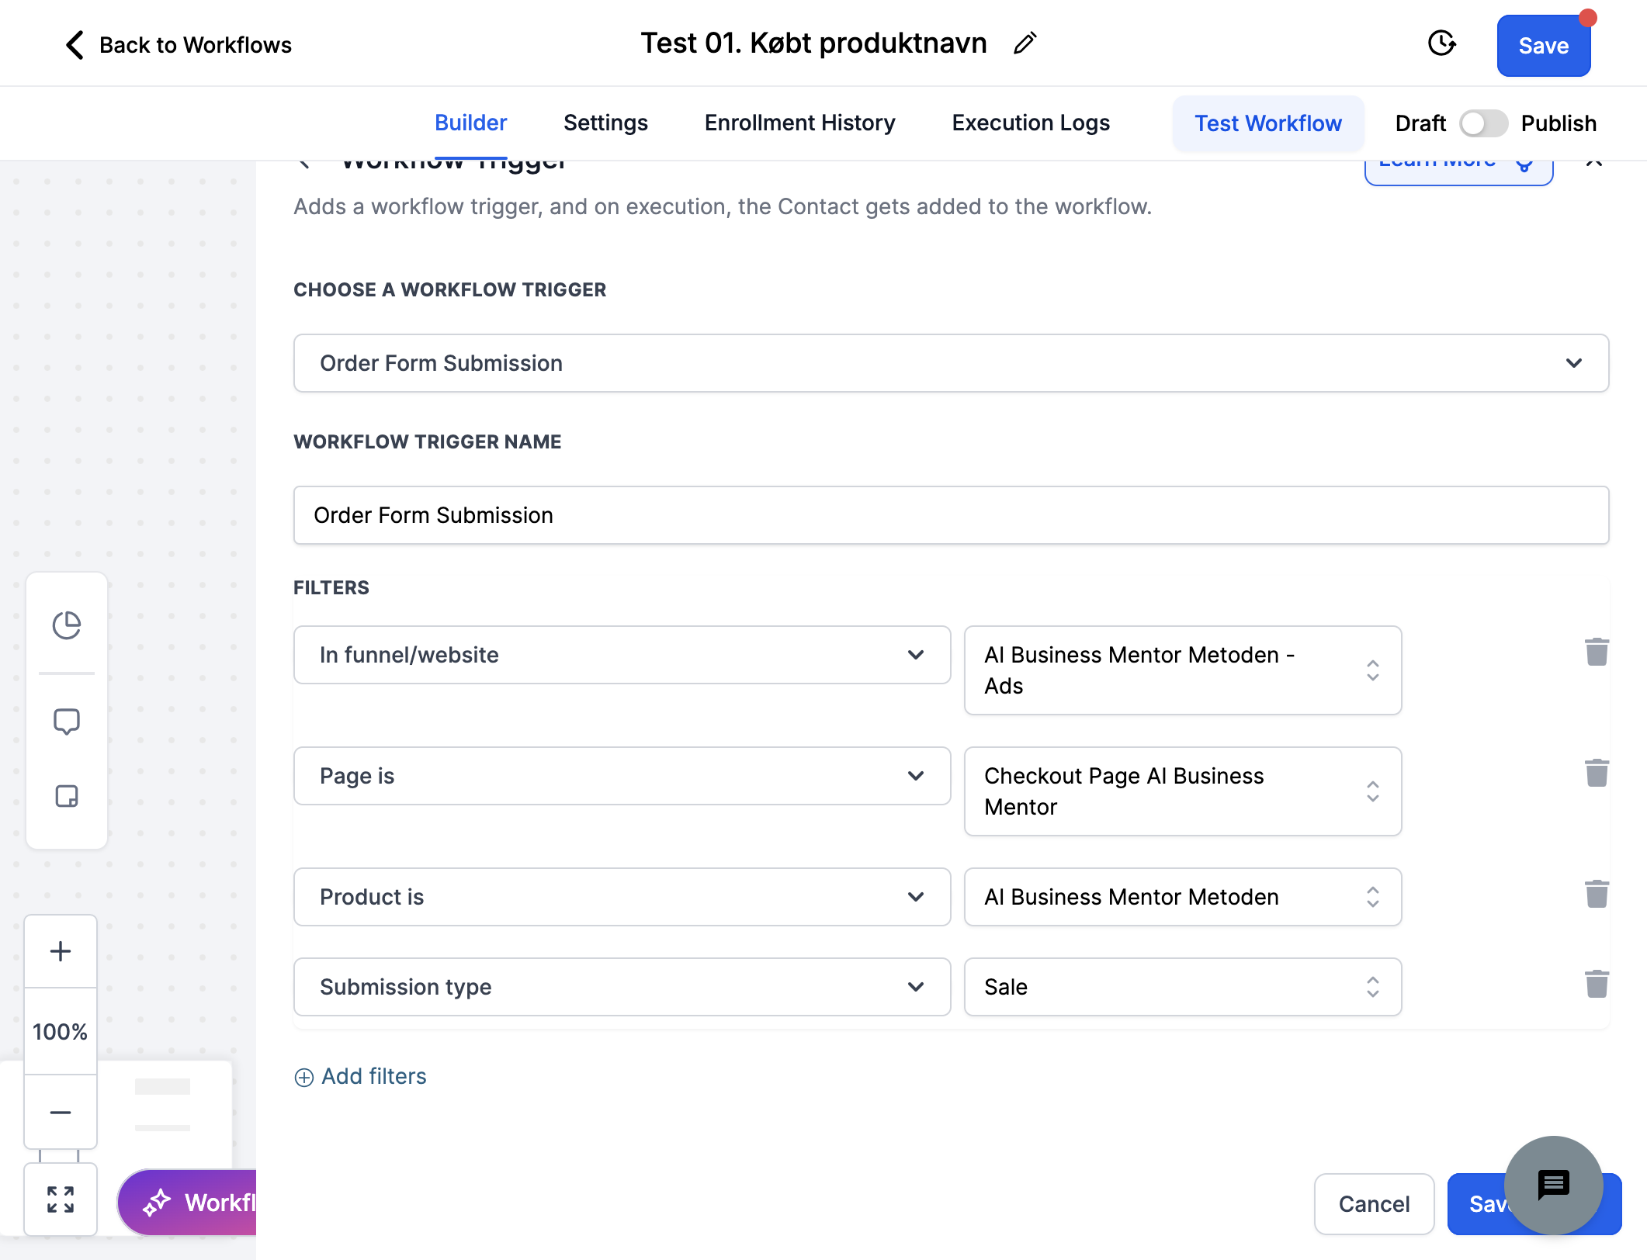Expand the Product is filter dropdown
Screen dimensions: 1647x1260
pyautogui.click(x=622, y=897)
